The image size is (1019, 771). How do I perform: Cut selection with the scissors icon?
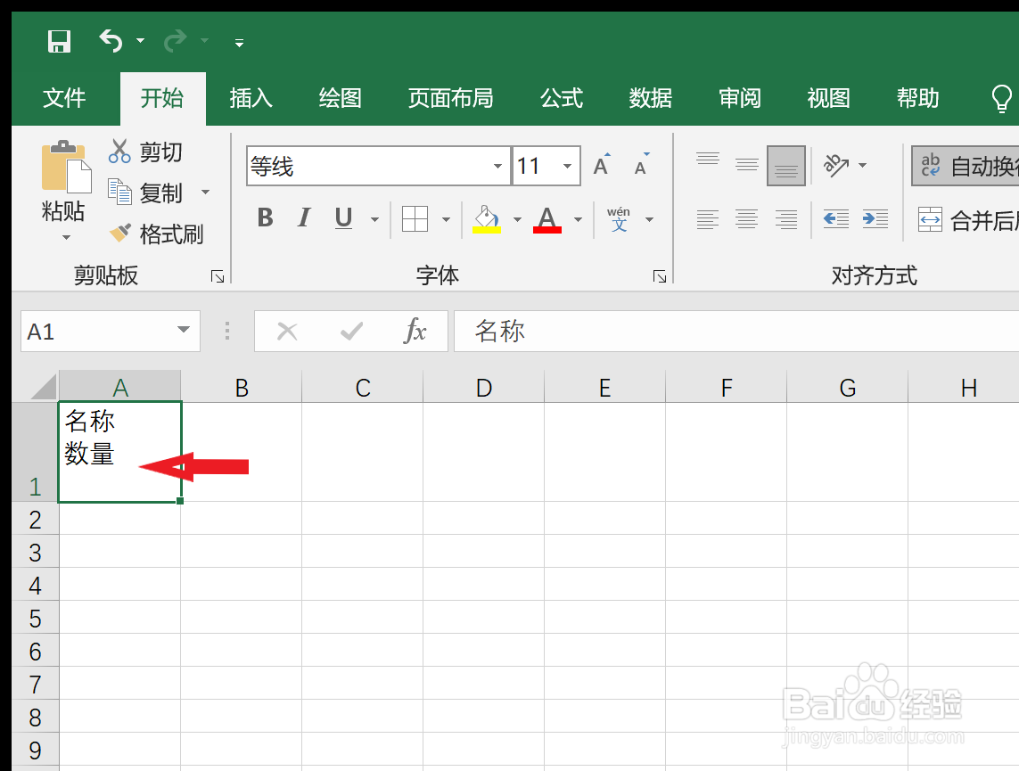coord(119,151)
